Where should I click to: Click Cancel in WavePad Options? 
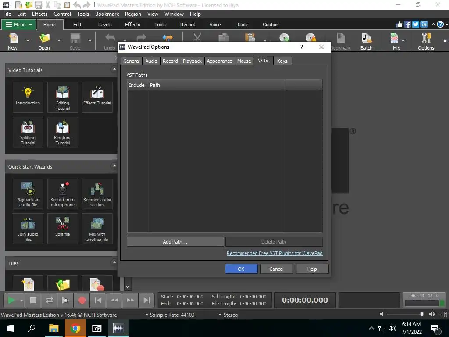(x=276, y=269)
